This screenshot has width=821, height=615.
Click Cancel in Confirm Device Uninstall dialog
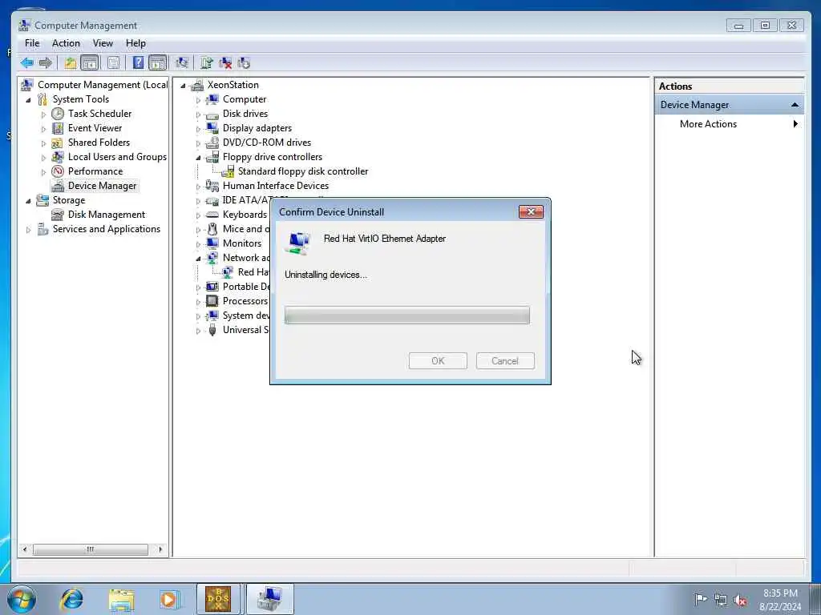tap(505, 361)
